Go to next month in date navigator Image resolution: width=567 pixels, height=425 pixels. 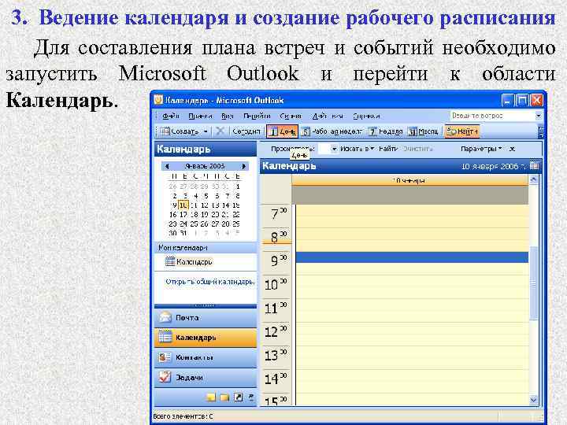click(x=244, y=166)
